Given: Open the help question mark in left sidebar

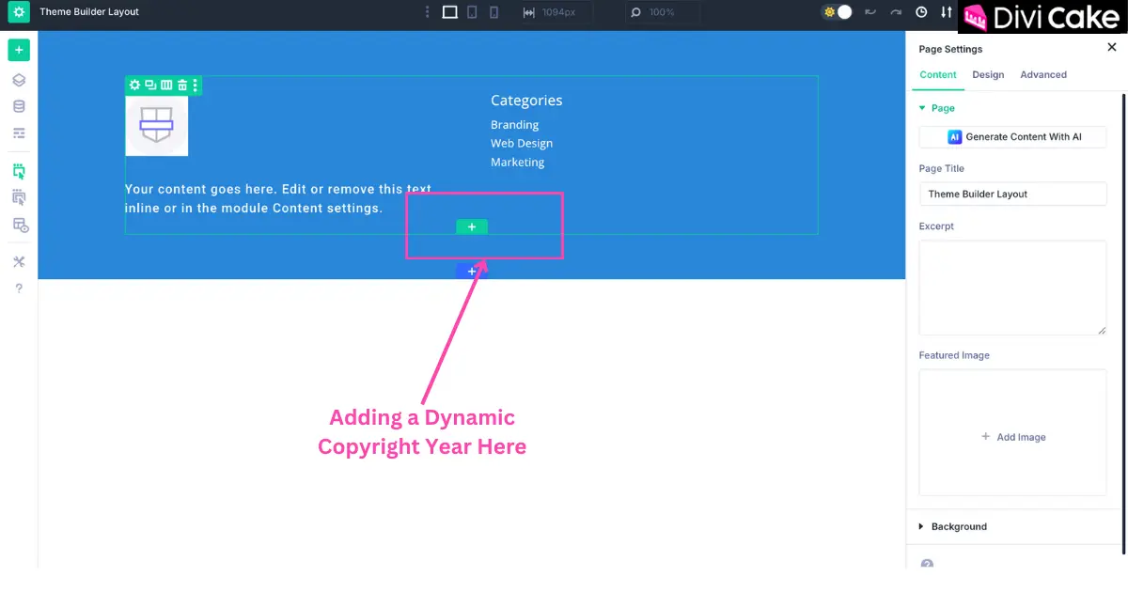Looking at the screenshot, I should (x=19, y=288).
